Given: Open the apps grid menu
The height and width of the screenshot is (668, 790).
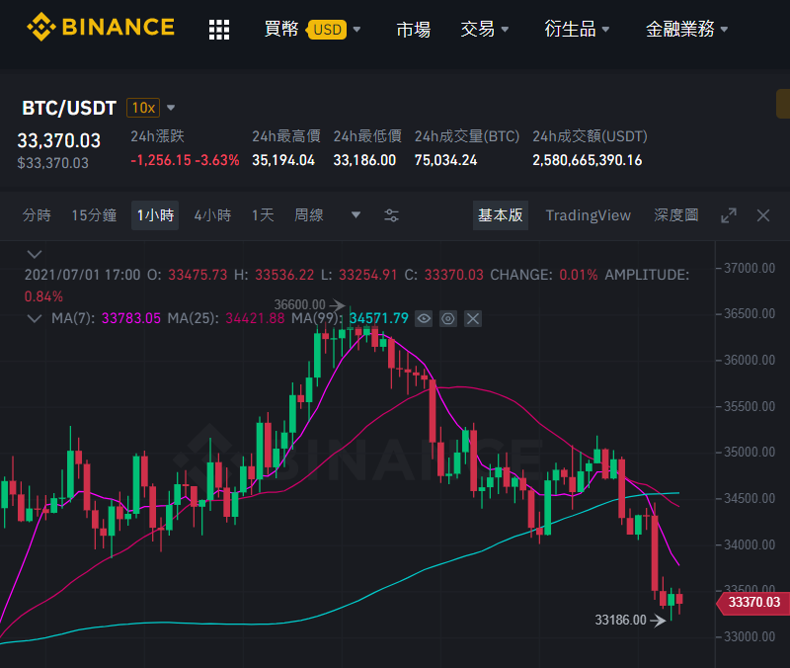Looking at the screenshot, I should tap(219, 30).
